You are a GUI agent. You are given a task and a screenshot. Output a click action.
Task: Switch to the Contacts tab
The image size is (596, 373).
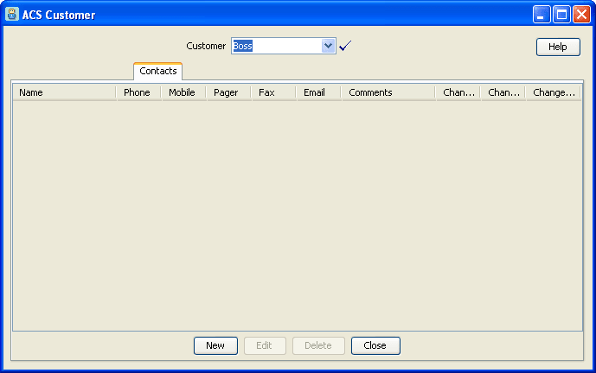click(157, 71)
